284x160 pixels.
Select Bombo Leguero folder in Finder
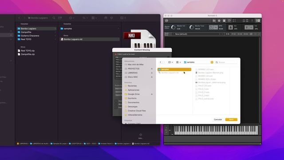(x=37, y=28)
